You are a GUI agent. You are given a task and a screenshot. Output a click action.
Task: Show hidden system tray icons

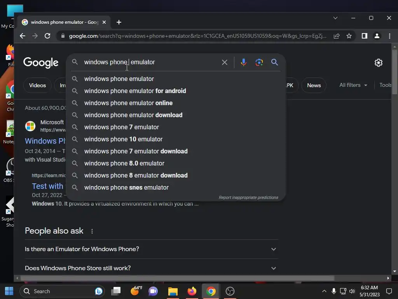tap(324, 291)
